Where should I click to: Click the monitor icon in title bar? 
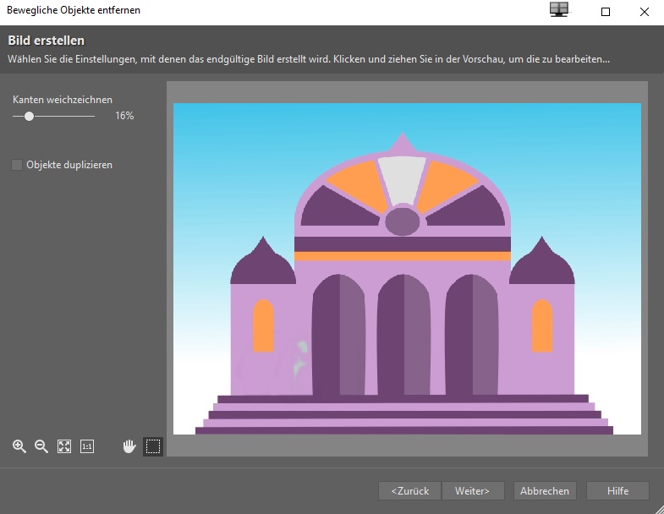click(x=559, y=11)
